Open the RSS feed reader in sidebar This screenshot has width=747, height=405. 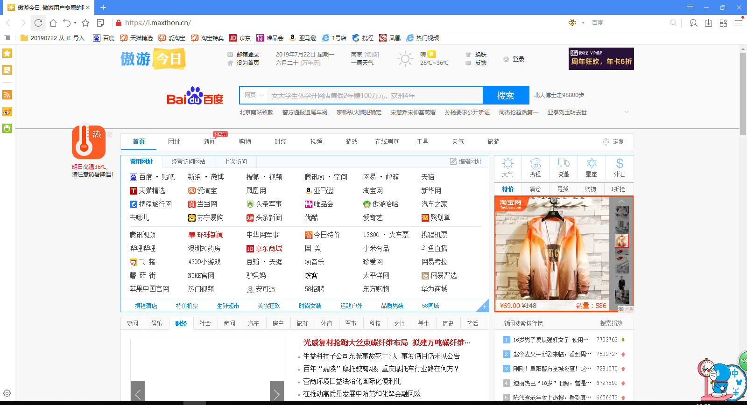(x=7, y=95)
